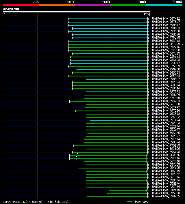Click the yellow gap marker under the C6TL15 alignment
The image size is (185, 204).
click(78, 55)
